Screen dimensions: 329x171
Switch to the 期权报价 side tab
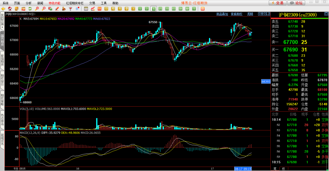pos(2,80)
